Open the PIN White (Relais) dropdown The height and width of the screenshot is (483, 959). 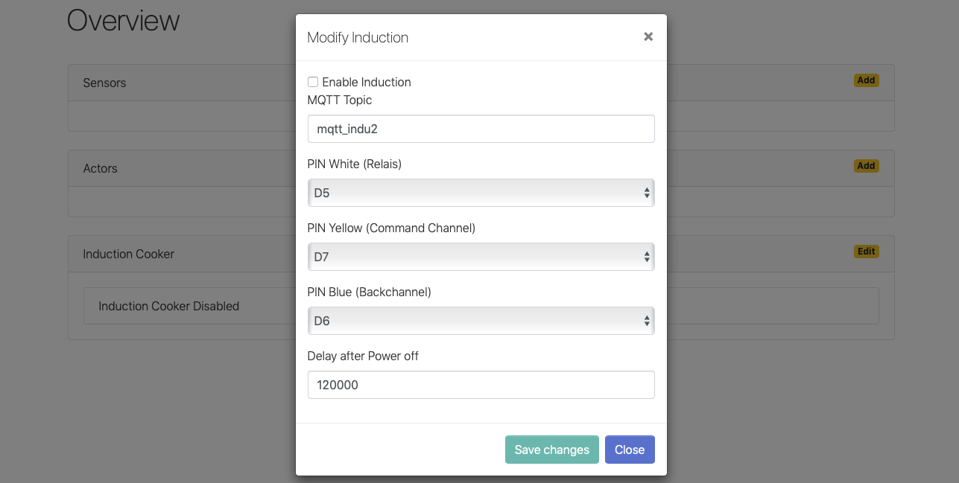pos(481,193)
